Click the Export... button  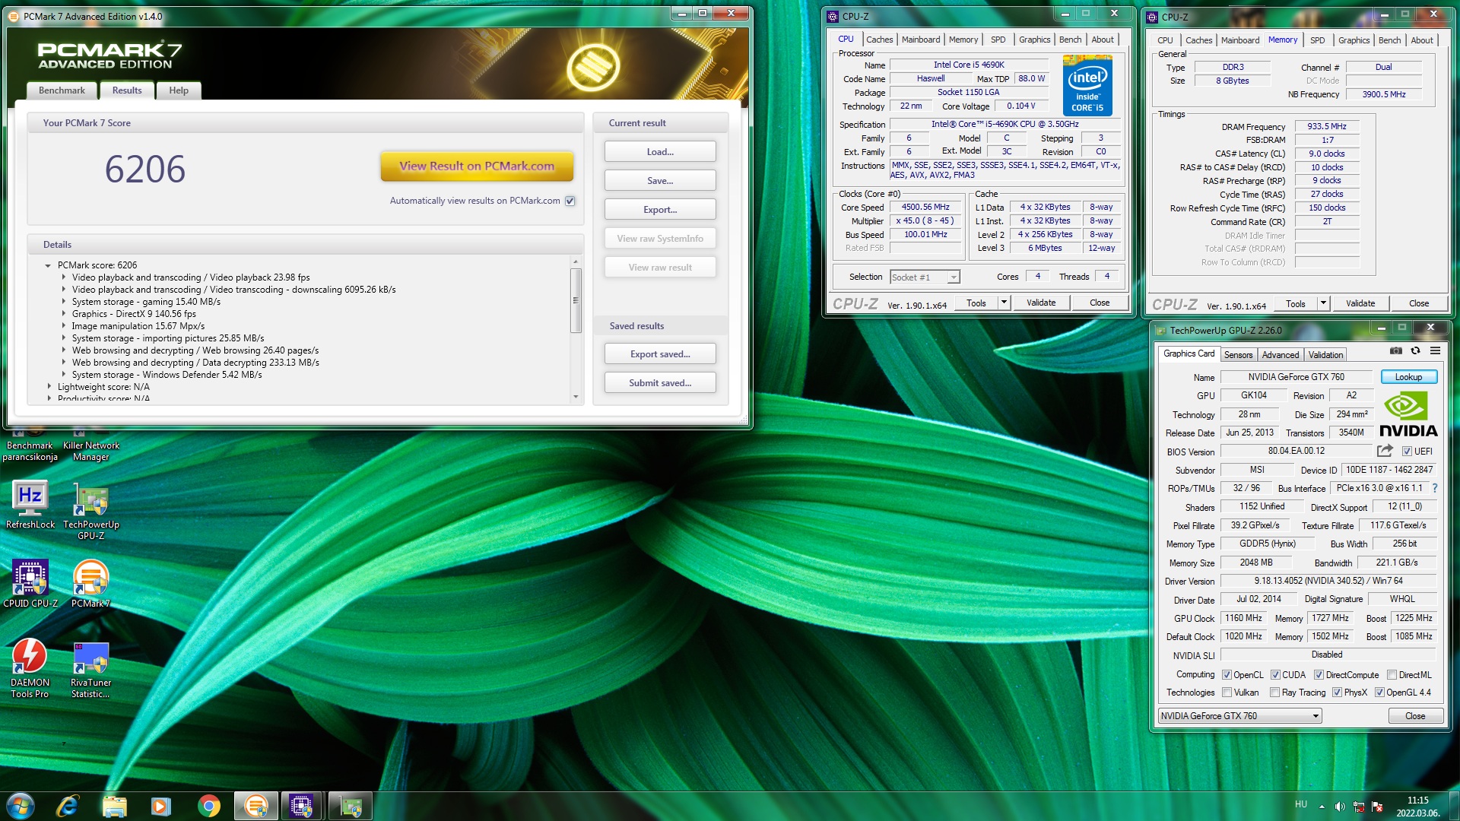tap(660, 210)
